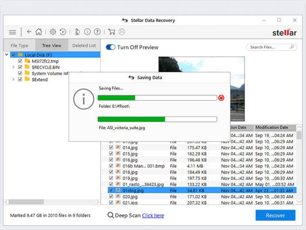Click the Local Disk (F:) folder icon

click(x=20, y=54)
